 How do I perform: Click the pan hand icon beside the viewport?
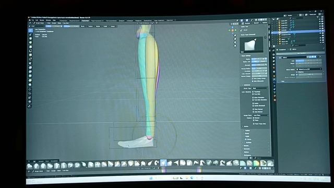[x=235, y=39]
